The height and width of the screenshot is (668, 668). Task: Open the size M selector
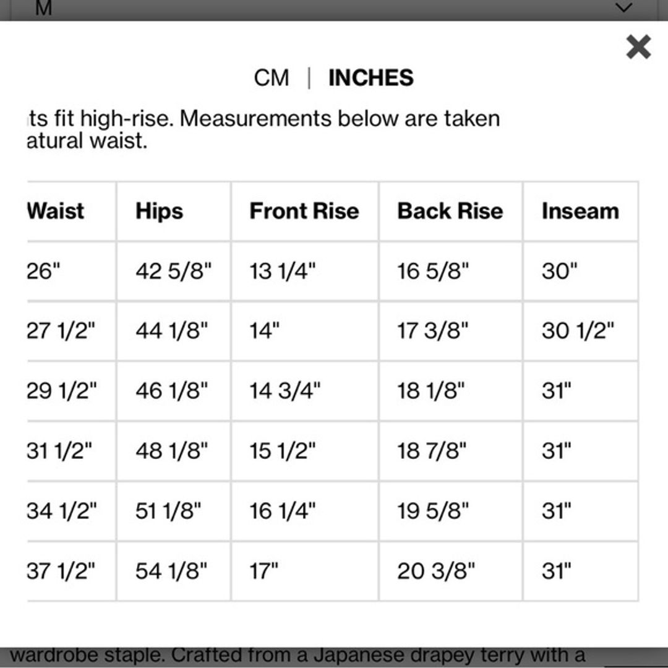point(43,9)
